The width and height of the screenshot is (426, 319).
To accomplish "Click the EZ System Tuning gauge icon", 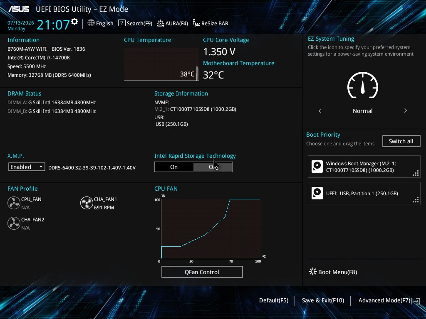I will tap(363, 85).
